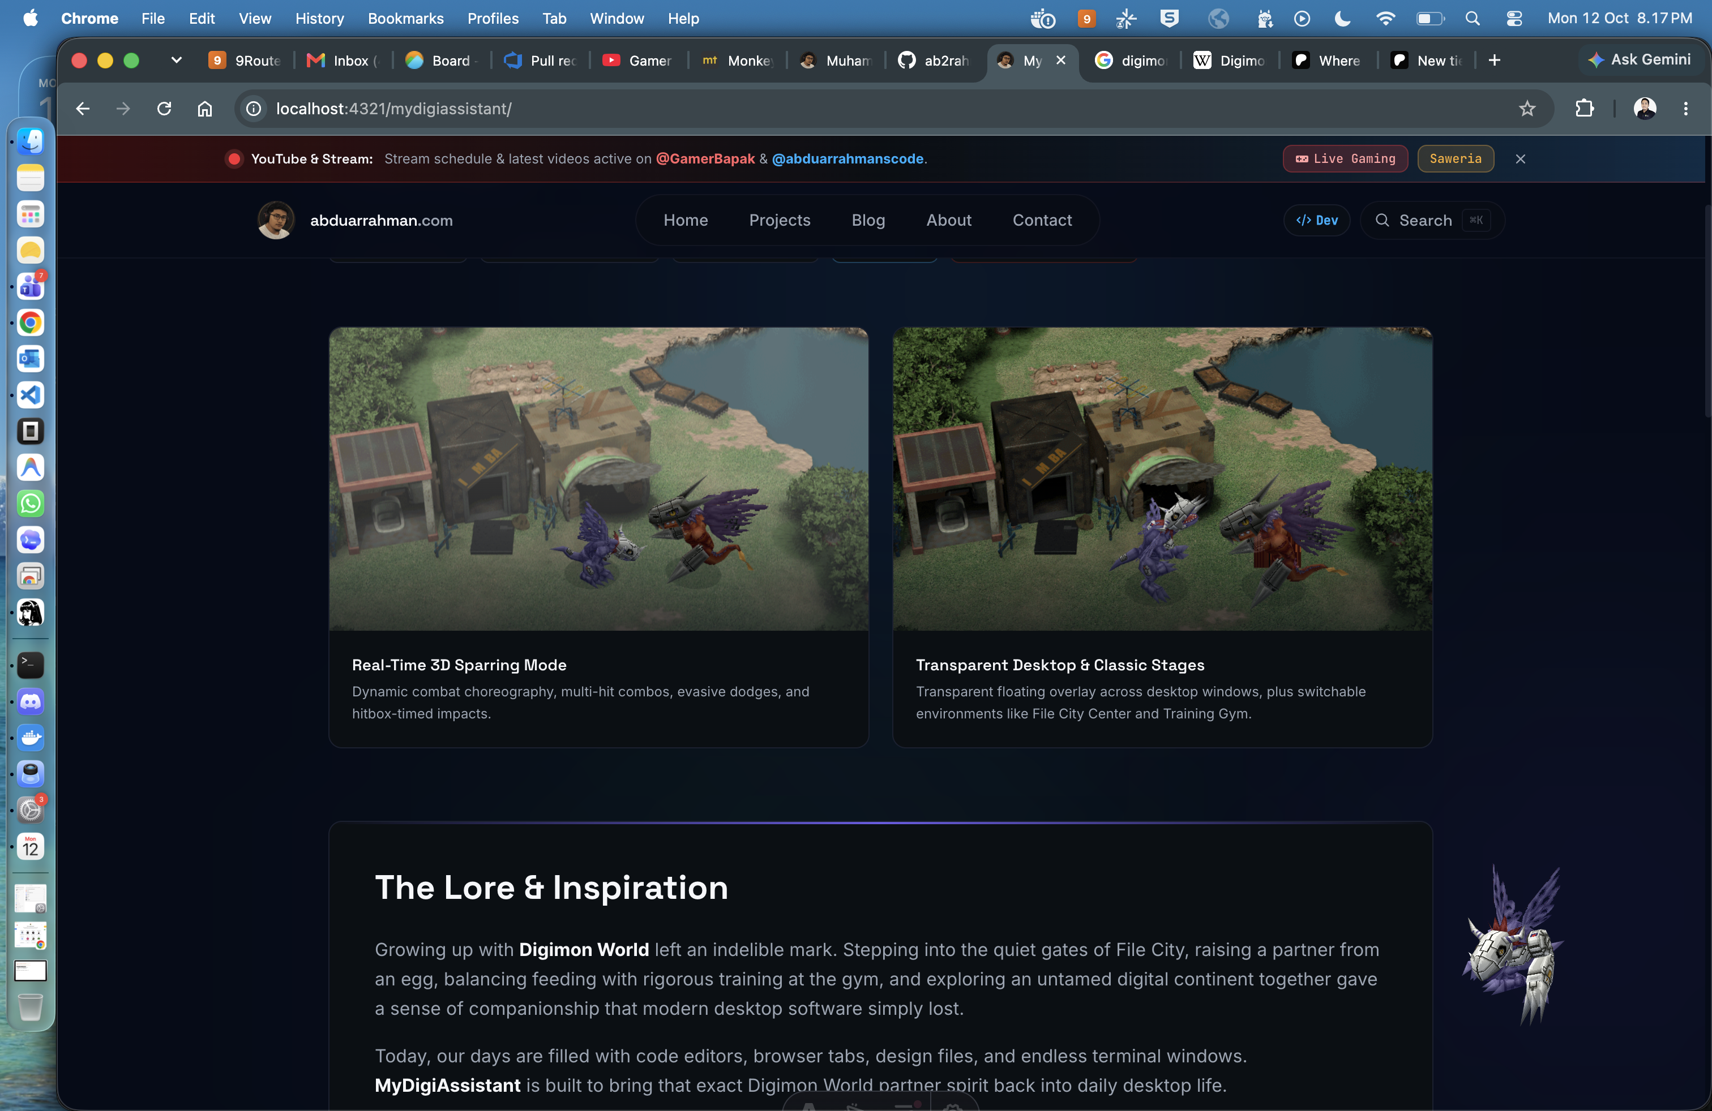
Task: Open Visual Studio Code from the dock
Action: (30, 394)
